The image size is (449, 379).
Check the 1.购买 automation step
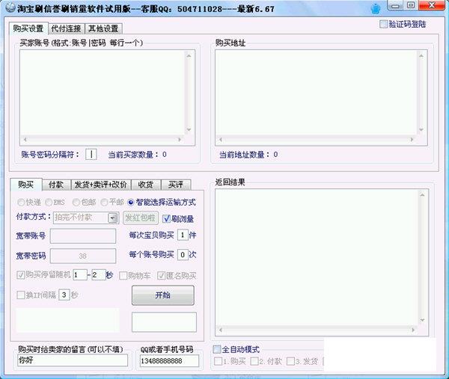click(x=219, y=361)
